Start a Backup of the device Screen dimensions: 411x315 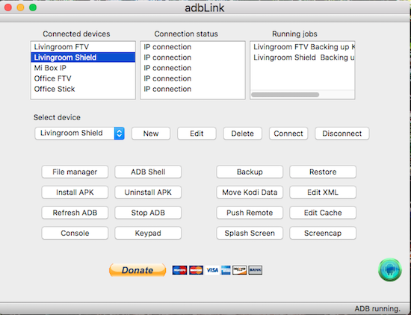pos(250,172)
